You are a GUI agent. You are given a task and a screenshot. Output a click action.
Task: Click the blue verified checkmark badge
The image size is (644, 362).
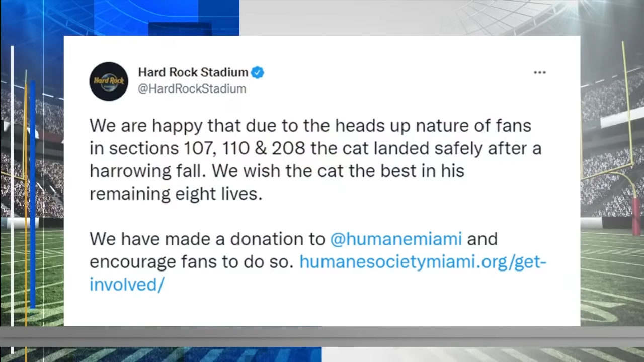pyautogui.click(x=258, y=72)
